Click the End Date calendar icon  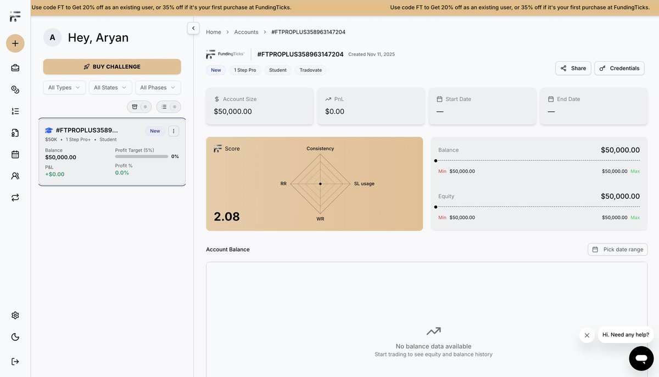click(x=551, y=99)
